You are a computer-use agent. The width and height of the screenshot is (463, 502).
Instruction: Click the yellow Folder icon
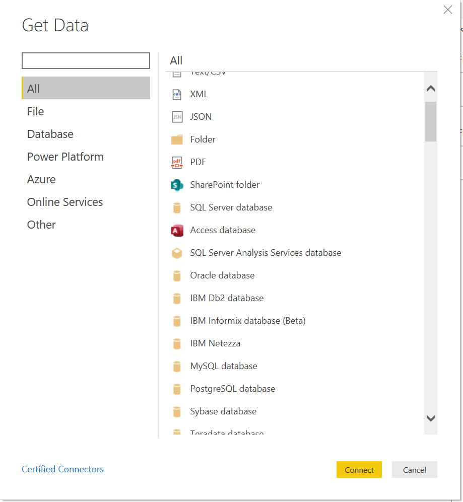point(177,139)
